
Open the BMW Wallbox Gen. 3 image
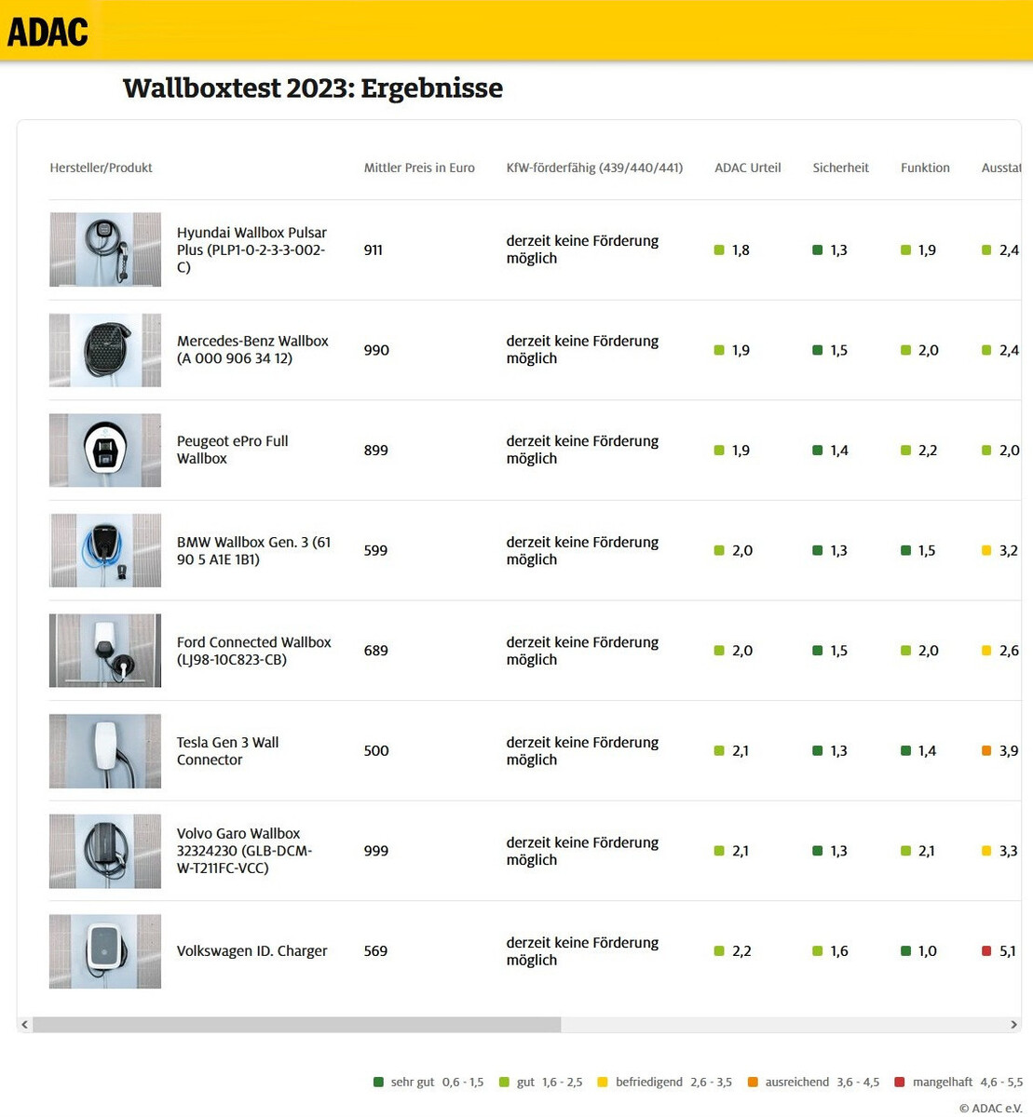tap(105, 550)
